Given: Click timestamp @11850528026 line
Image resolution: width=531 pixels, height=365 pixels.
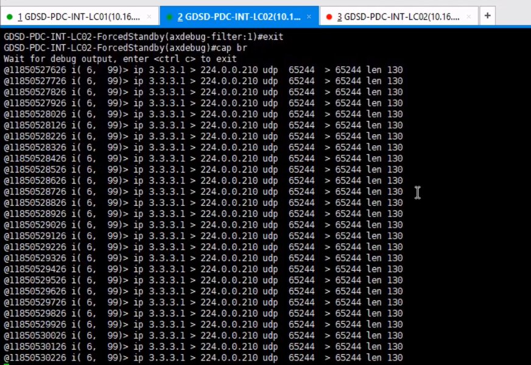Looking at the screenshot, I should [203, 114].
